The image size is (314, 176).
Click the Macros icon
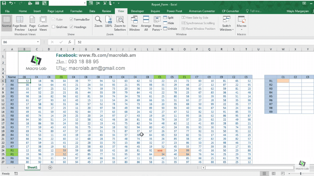242,20
